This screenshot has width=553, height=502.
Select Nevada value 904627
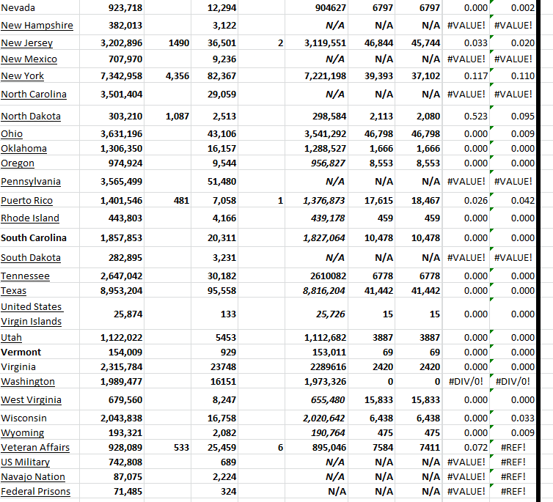click(316, 8)
